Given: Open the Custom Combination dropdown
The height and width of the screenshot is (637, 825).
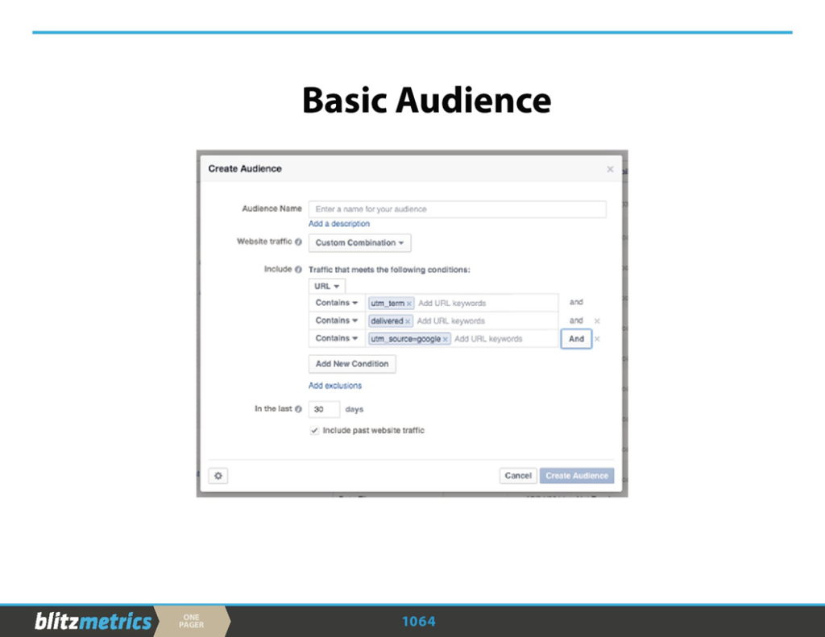Looking at the screenshot, I should (360, 243).
